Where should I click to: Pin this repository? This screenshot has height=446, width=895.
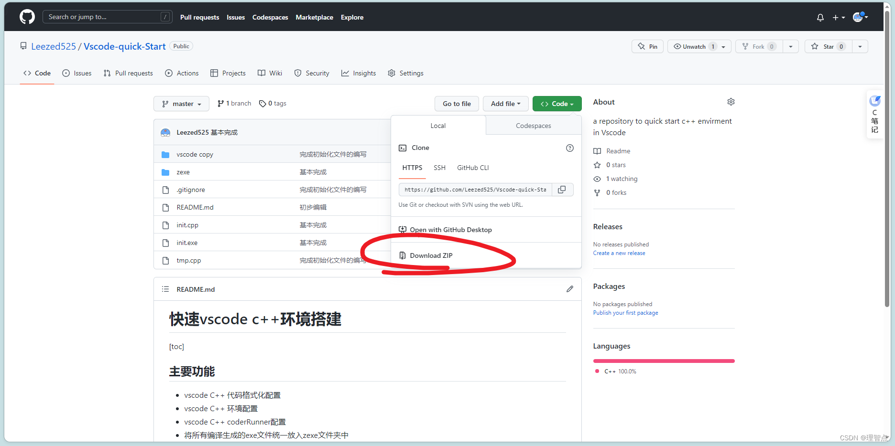(x=647, y=46)
